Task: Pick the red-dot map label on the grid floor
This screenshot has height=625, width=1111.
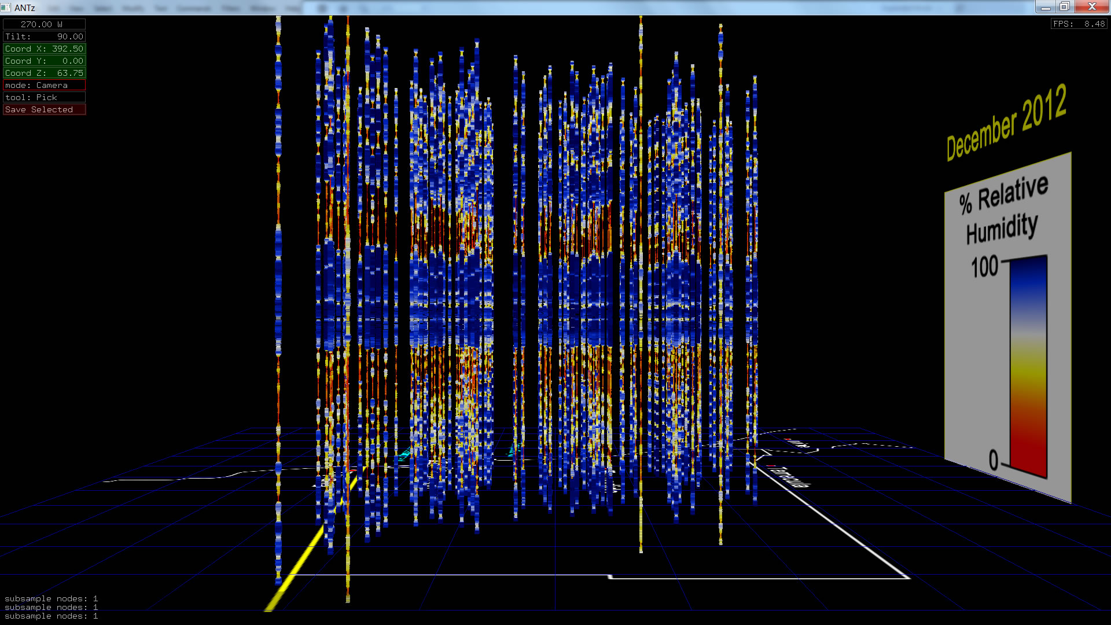Action: point(787,476)
